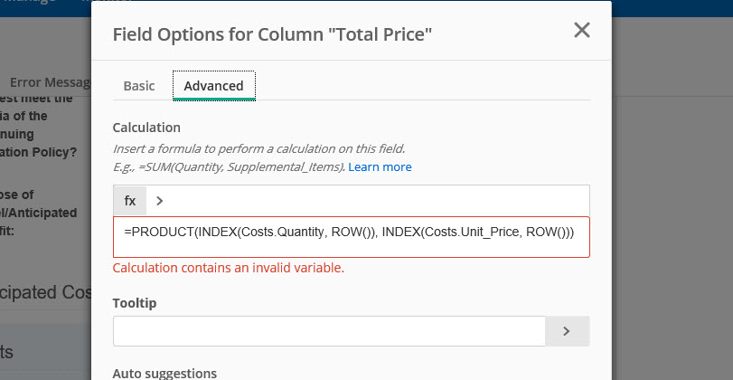Click the Tooltip section label
Screen dimensions: 733x380
click(x=135, y=303)
